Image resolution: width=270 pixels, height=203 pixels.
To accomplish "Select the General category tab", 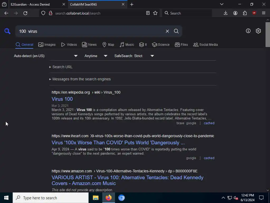I will [24, 45].
